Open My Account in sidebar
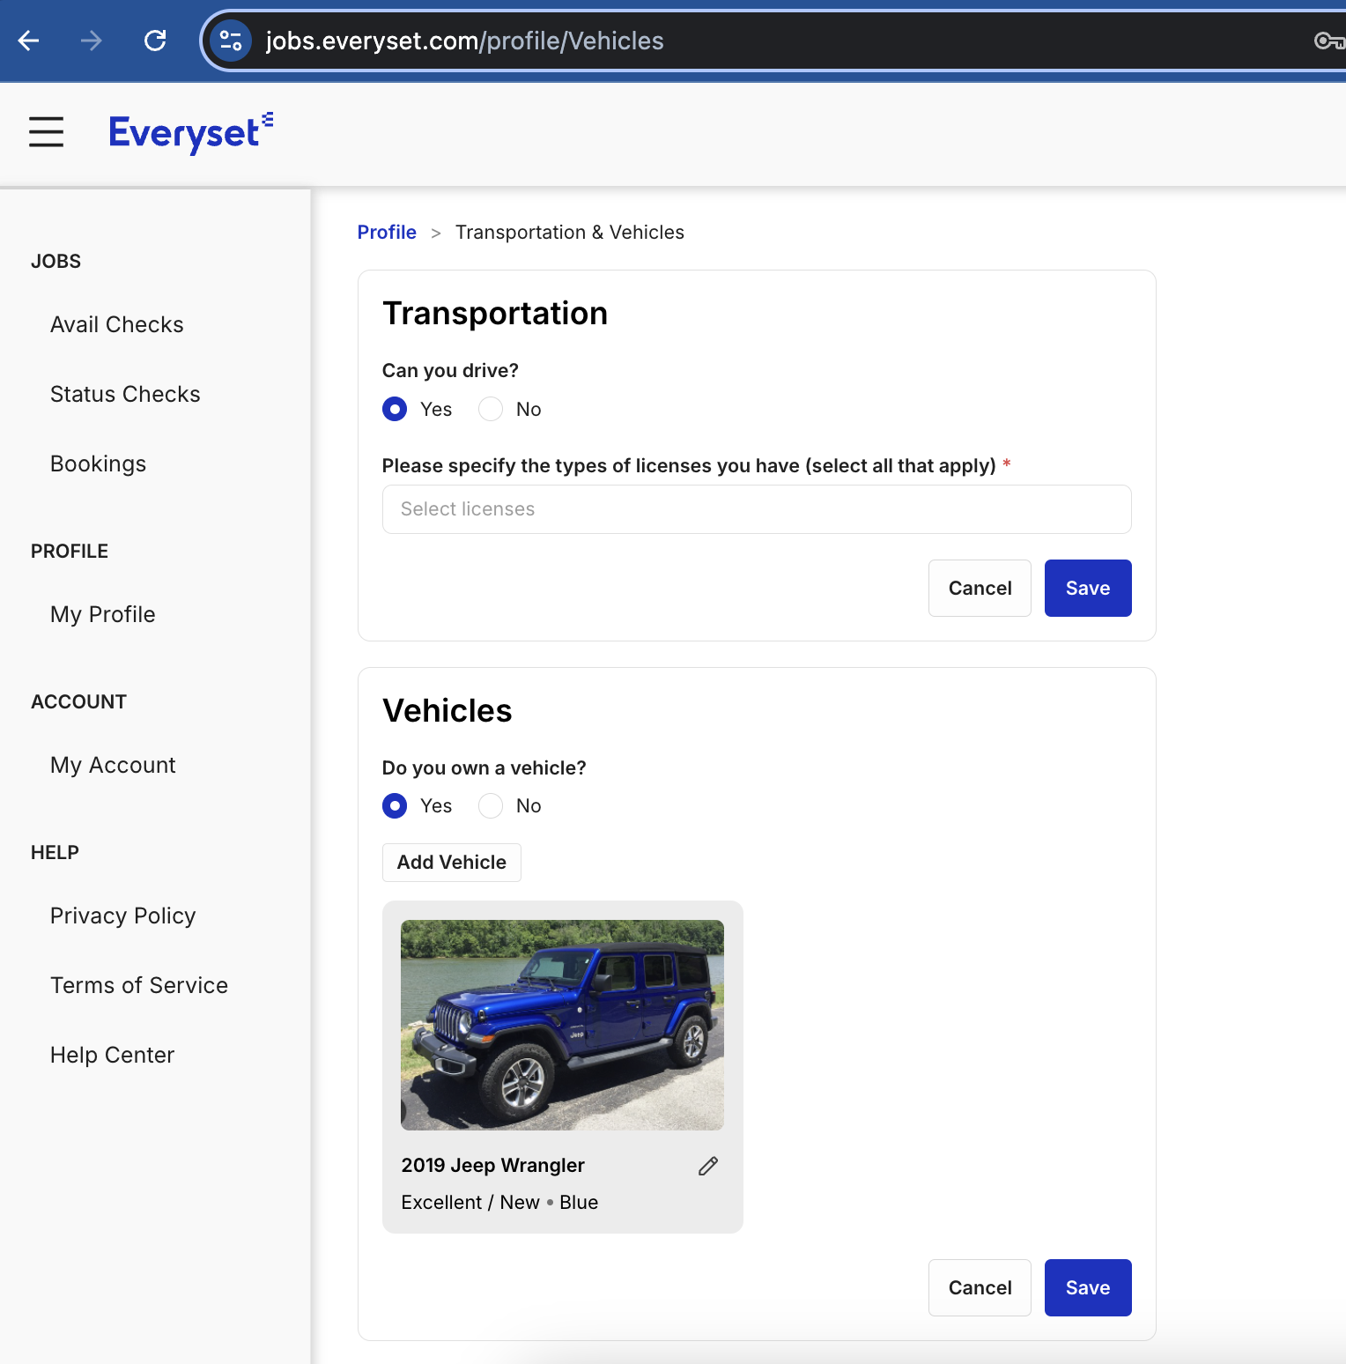The height and width of the screenshot is (1364, 1346). tap(113, 766)
